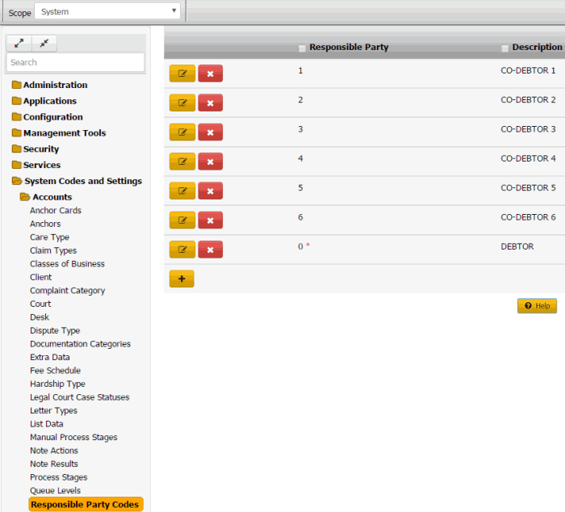Select Letter Types in the tree
565x512 pixels.
(53, 410)
